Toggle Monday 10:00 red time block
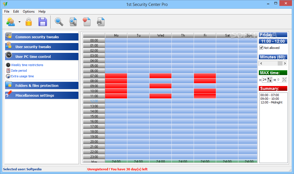The width and height of the screenshot is (294, 174). (x=116, y=91)
